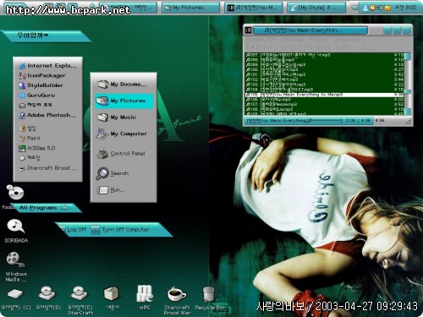
Task: Select the (C) drive desktop icon
Action: [x=16, y=298]
